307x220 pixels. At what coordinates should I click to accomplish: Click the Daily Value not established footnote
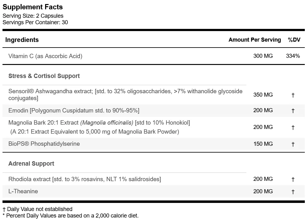[x=38, y=209]
